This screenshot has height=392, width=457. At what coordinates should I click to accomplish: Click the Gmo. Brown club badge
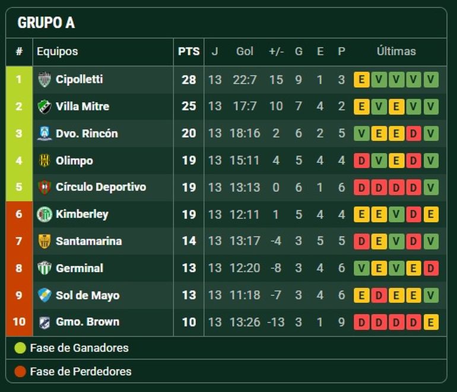[x=45, y=323]
